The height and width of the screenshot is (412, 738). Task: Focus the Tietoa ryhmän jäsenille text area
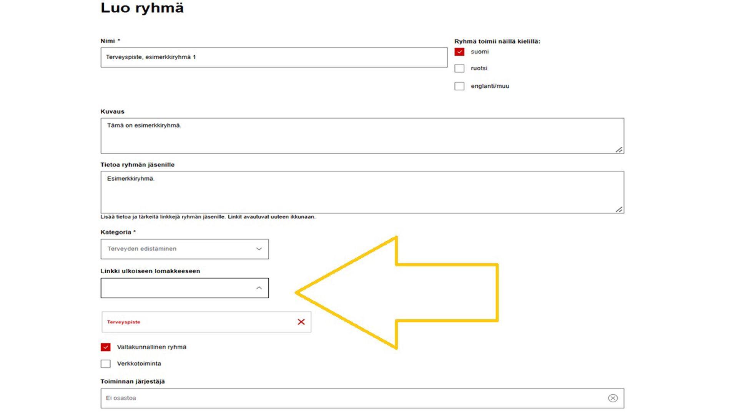tap(362, 192)
